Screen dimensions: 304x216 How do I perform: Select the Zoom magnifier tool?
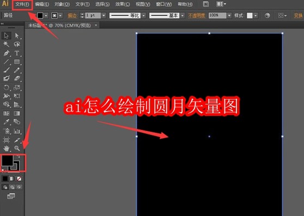tap(17, 149)
